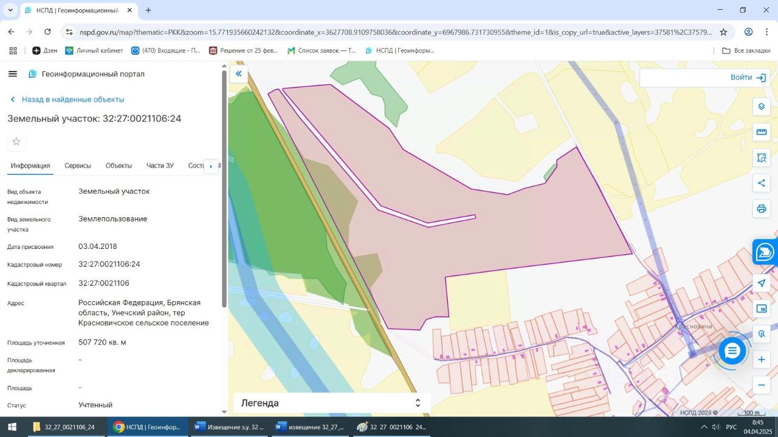The height and width of the screenshot is (437, 778).
Task: Select the ruler measurement tool
Action: (761, 132)
